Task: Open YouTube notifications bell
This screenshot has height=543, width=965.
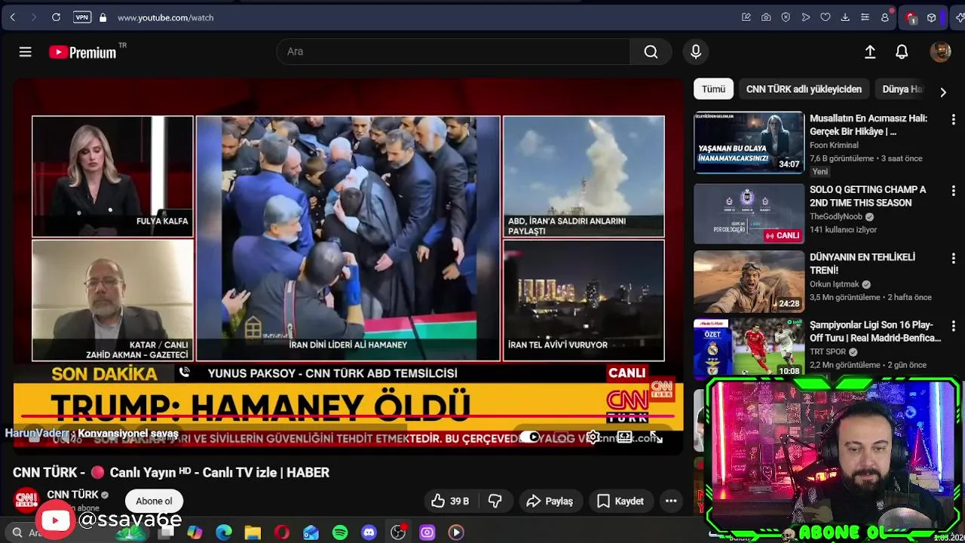Action: coord(902,51)
